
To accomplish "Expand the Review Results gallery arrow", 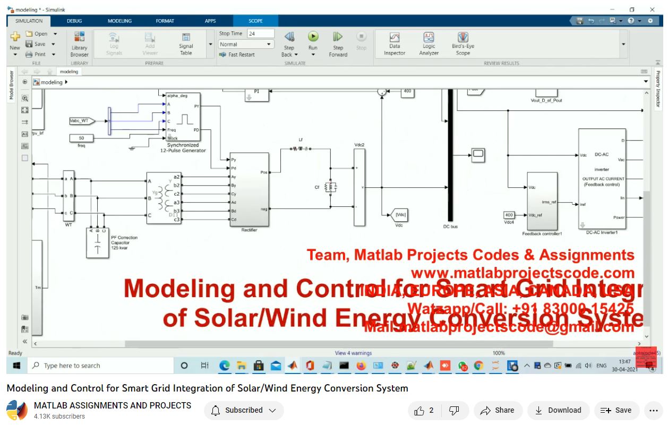I will click(x=623, y=44).
